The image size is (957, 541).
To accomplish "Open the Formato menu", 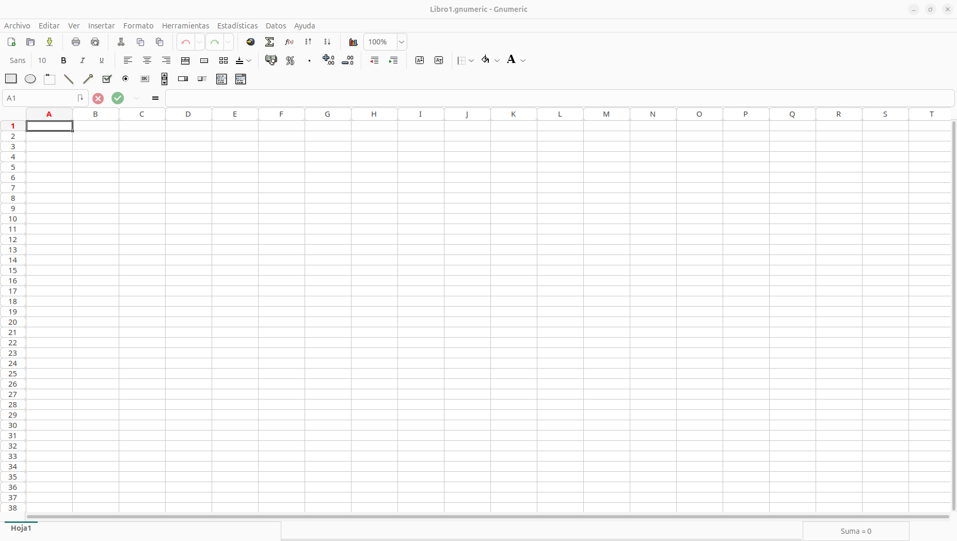I will click(138, 26).
